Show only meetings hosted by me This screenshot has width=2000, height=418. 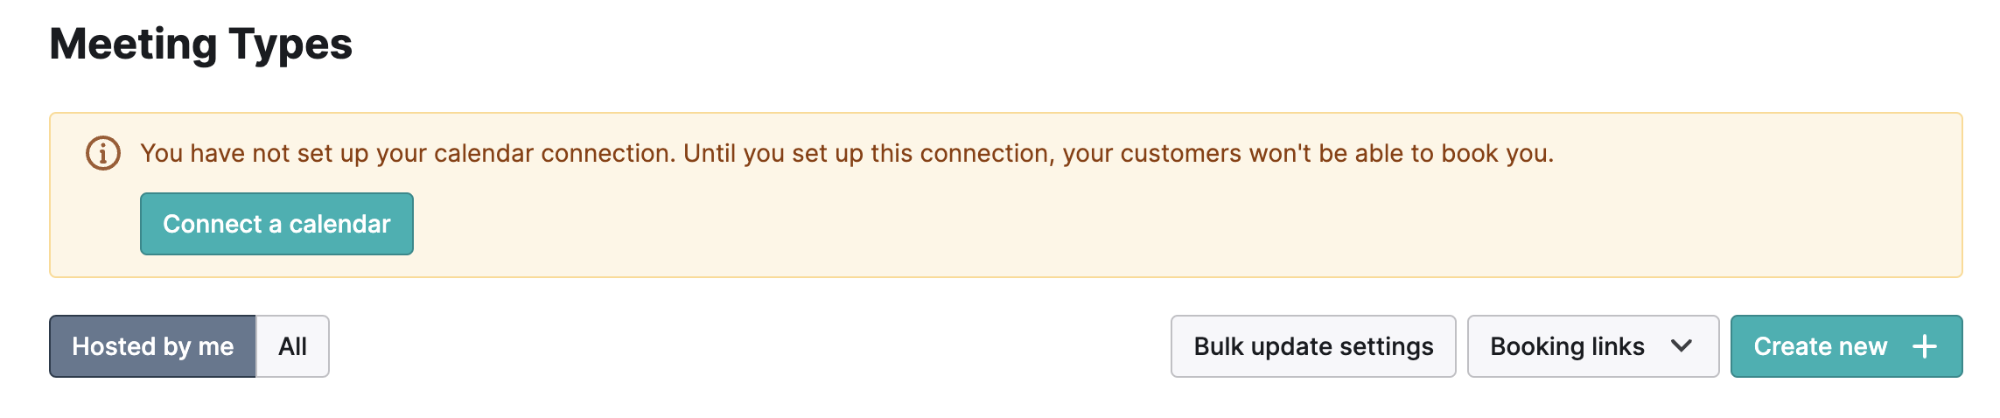[152, 346]
